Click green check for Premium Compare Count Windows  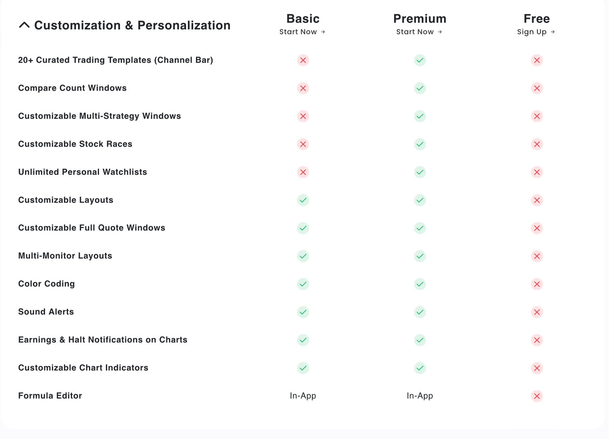[x=420, y=88]
